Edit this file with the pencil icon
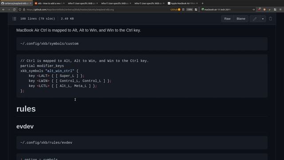This screenshot has width=284, height=160. pyautogui.click(x=255, y=19)
